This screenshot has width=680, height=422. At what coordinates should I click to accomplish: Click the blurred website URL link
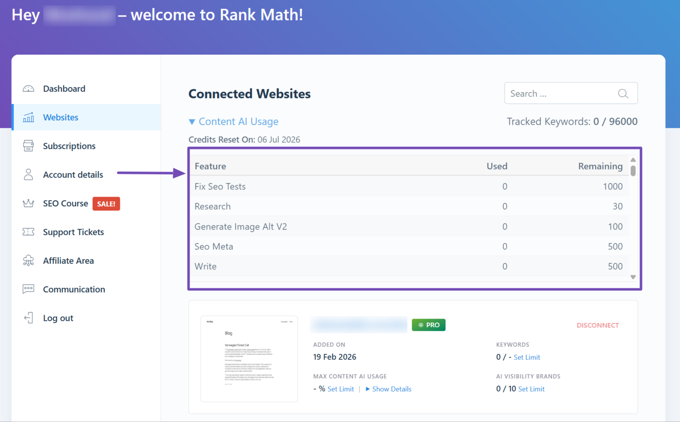(x=359, y=325)
